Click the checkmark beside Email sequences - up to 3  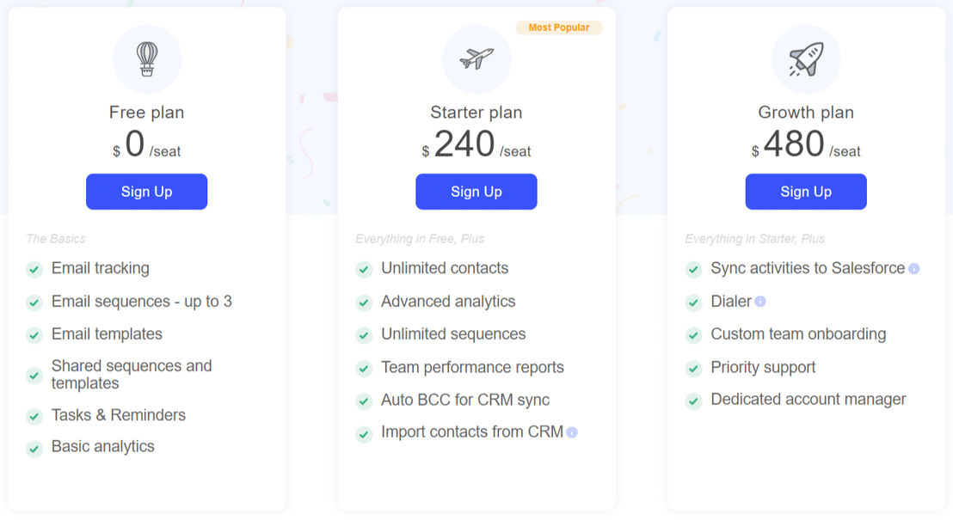(x=34, y=303)
